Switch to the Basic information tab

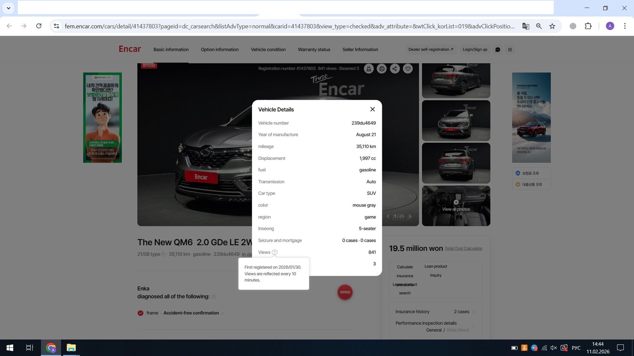tap(171, 49)
